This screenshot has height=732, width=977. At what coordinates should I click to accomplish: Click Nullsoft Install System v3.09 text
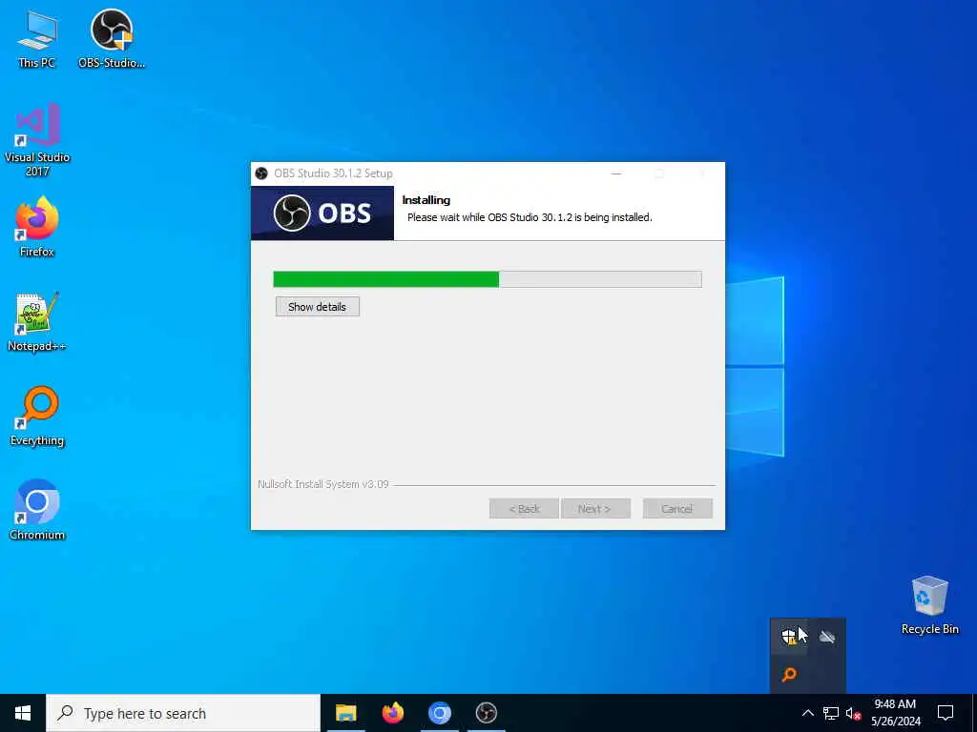(x=323, y=484)
